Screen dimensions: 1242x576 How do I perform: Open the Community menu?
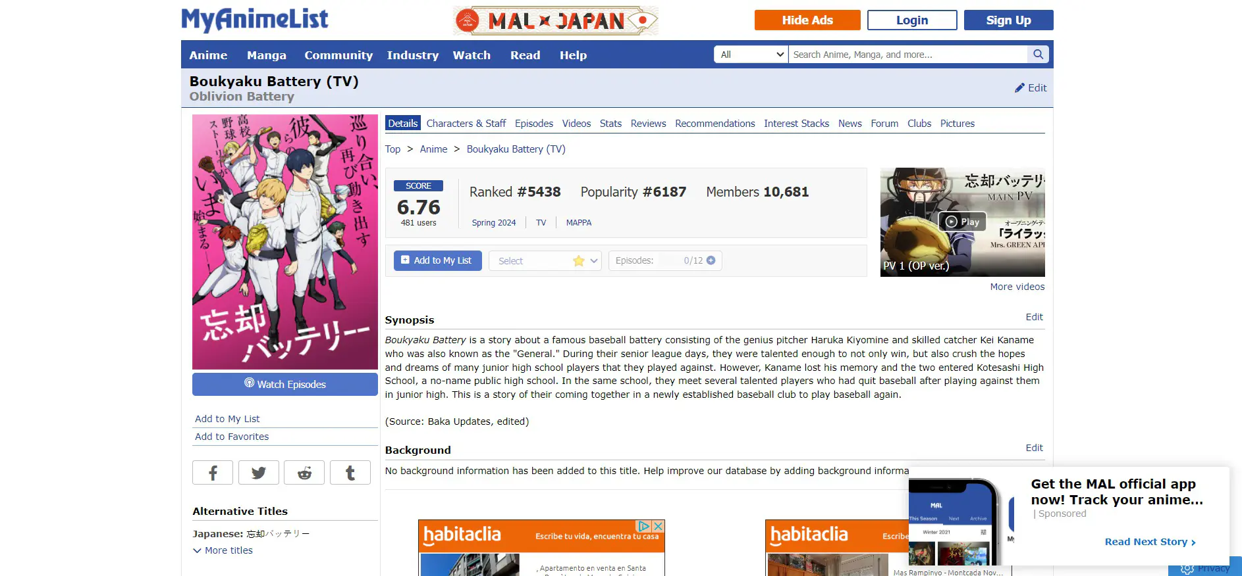pos(338,55)
